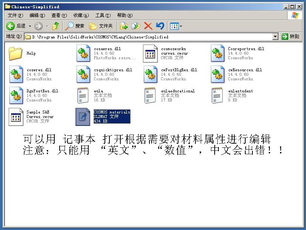Viewport: 306px width, 230px height.
Task: Open the 帮助(H) menu
Action: (x=125, y=15)
